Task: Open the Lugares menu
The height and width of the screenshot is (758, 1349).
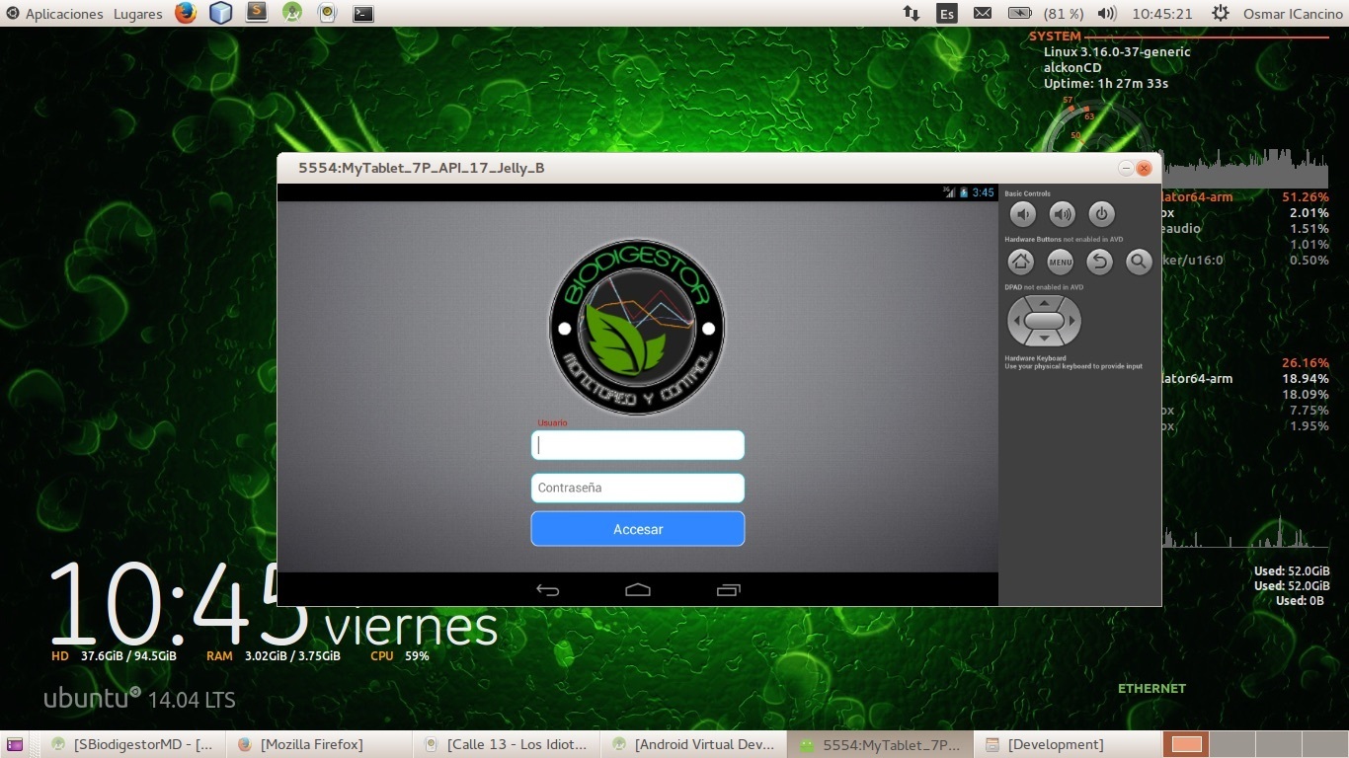Action: tap(137, 13)
